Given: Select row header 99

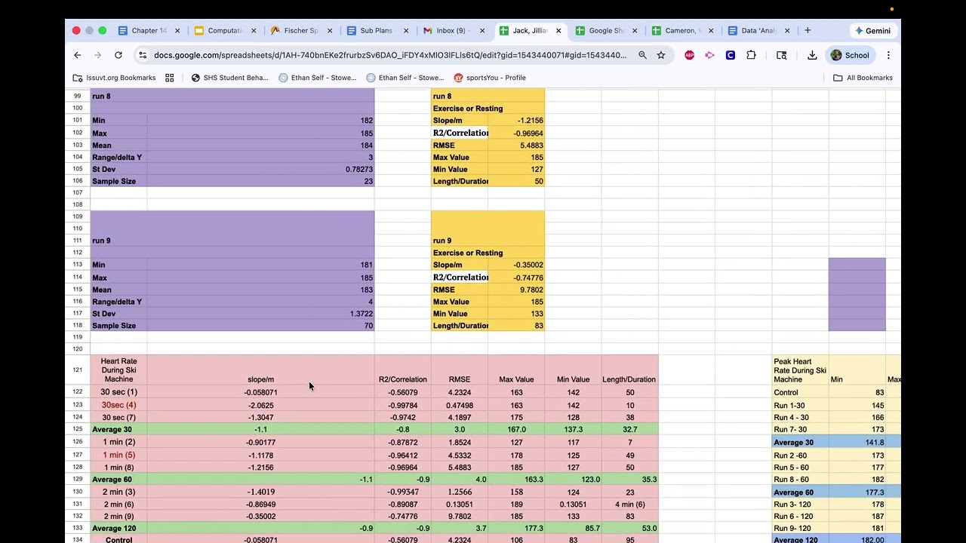Looking at the screenshot, I should click(77, 97).
